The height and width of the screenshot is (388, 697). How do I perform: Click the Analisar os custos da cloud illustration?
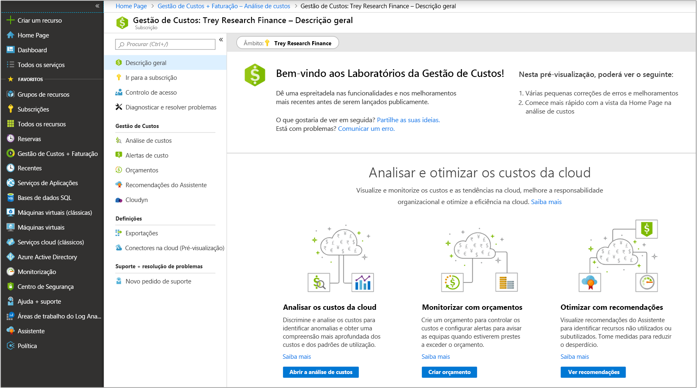341,258
